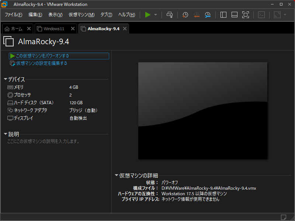Click the 120 GB disk size value
This screenshot has width=295, height=221.
(x=76, y=103)
